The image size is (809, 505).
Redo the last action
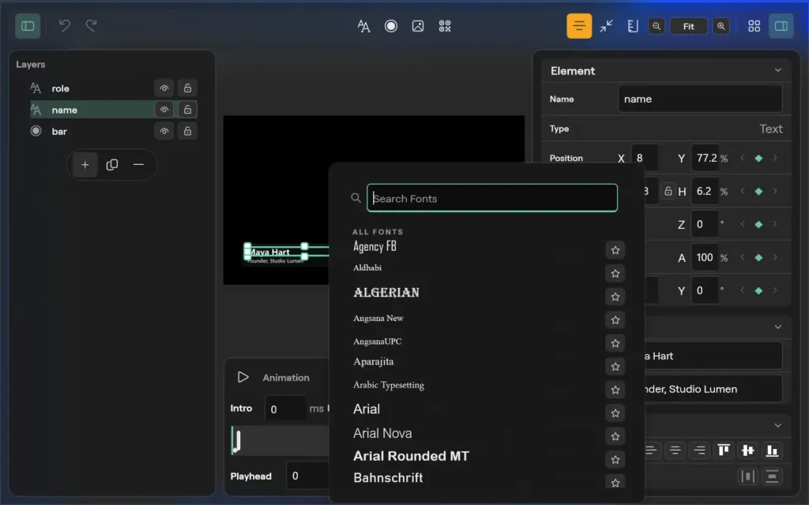pos(92,26)
